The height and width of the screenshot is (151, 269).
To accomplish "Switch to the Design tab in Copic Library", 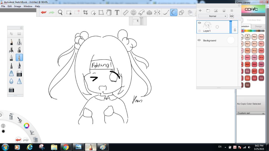I will pos(258,26).
